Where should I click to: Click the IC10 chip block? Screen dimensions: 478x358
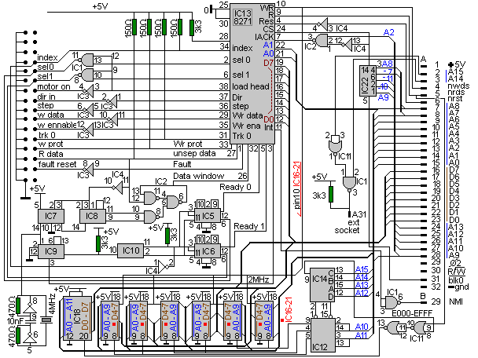click(x=131, y=250)
